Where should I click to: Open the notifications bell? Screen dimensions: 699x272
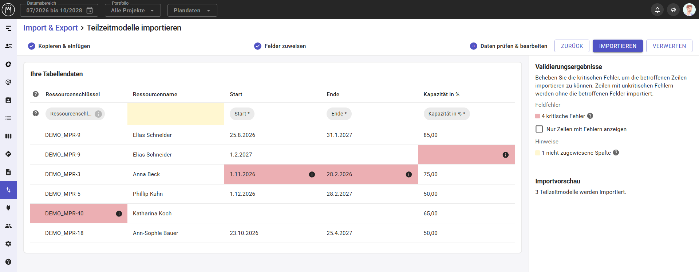(657, 10)
